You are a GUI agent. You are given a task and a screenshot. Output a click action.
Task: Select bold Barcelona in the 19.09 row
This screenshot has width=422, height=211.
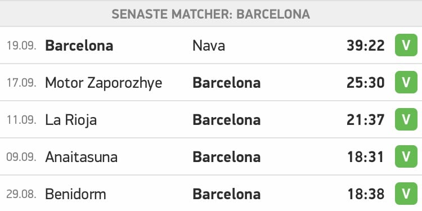79,46
